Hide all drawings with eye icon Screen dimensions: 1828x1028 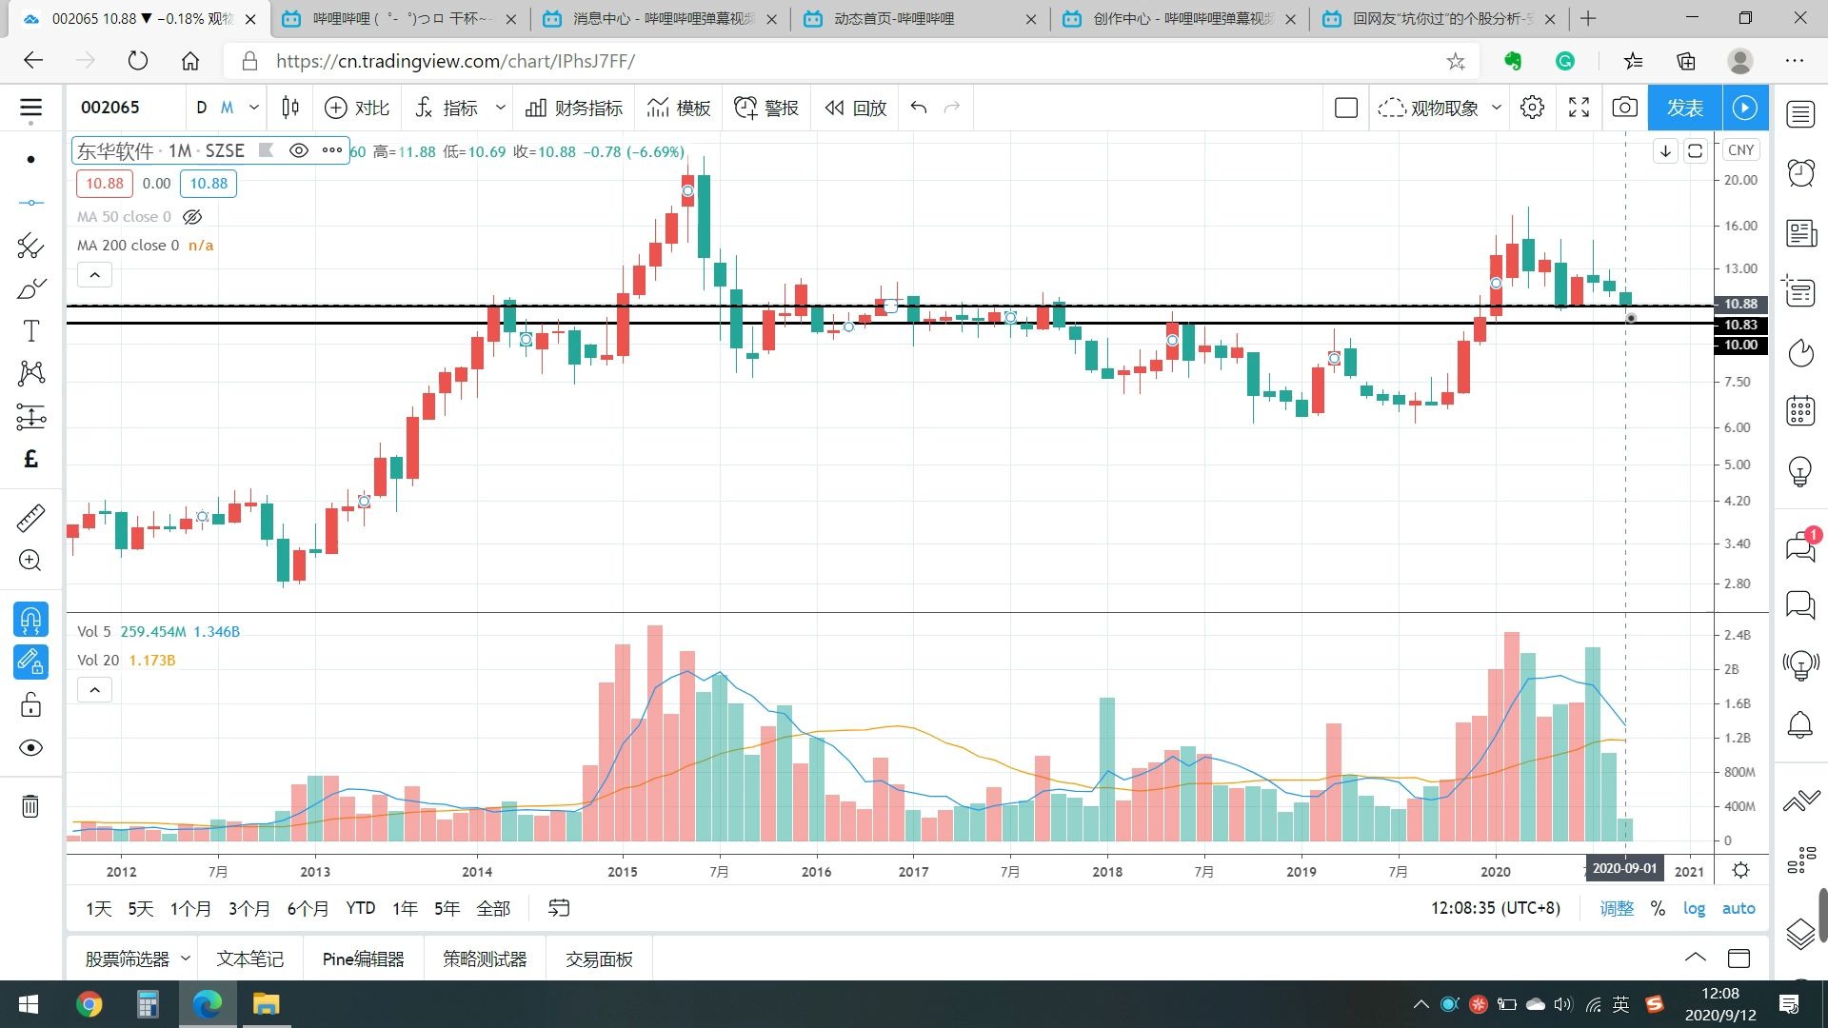pos(30,747)
